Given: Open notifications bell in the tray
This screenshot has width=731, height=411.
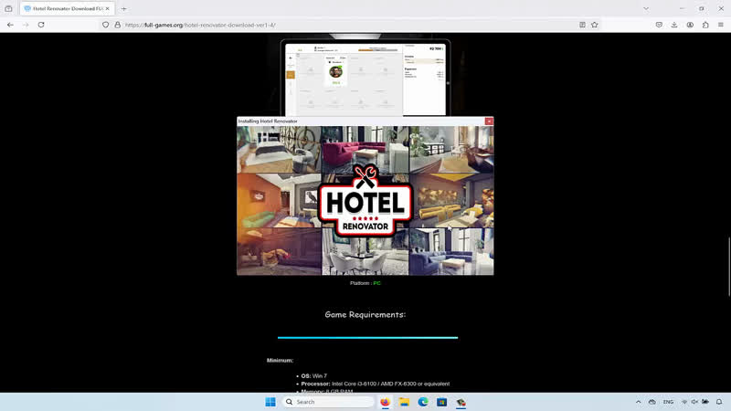Looking at the screenshot, I should pos(719,402).
